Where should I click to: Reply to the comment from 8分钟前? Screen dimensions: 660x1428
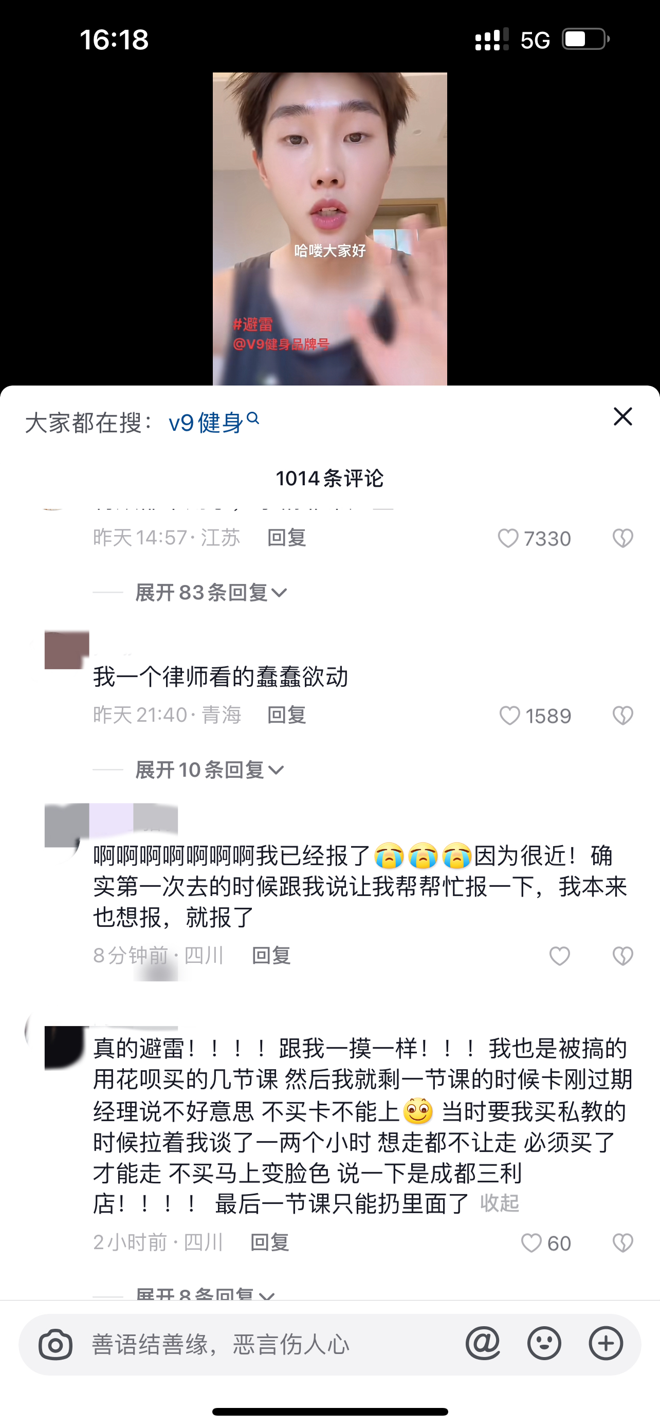271,956
